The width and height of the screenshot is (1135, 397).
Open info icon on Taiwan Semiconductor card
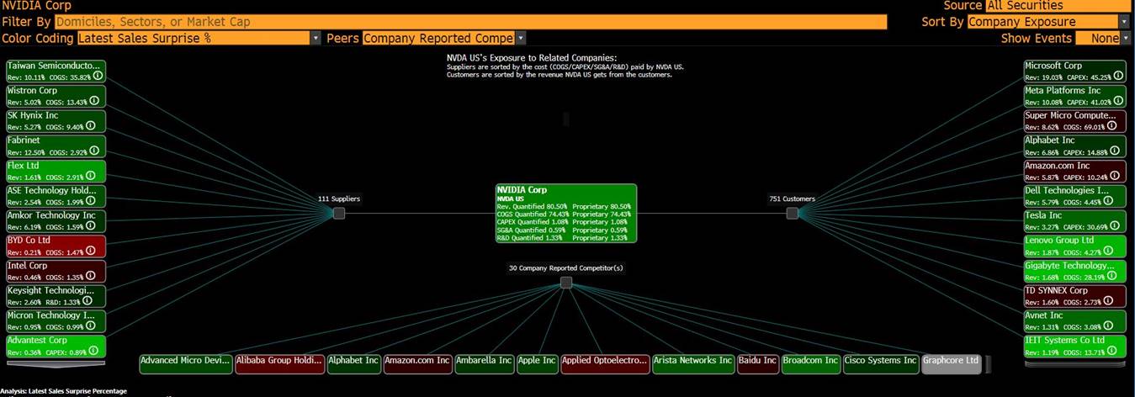coord(98,76)
